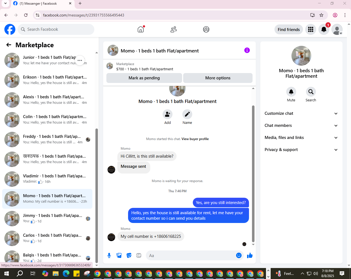Attach a file with image icon
351x279 pixels.
pyautogui.click(x=119, y=255)
